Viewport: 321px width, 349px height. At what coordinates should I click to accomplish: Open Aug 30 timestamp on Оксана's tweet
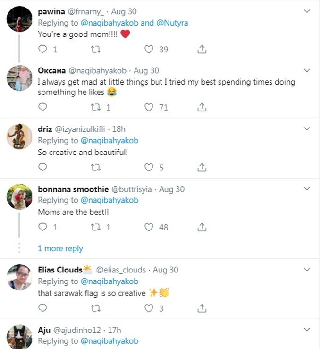(146, 71)
